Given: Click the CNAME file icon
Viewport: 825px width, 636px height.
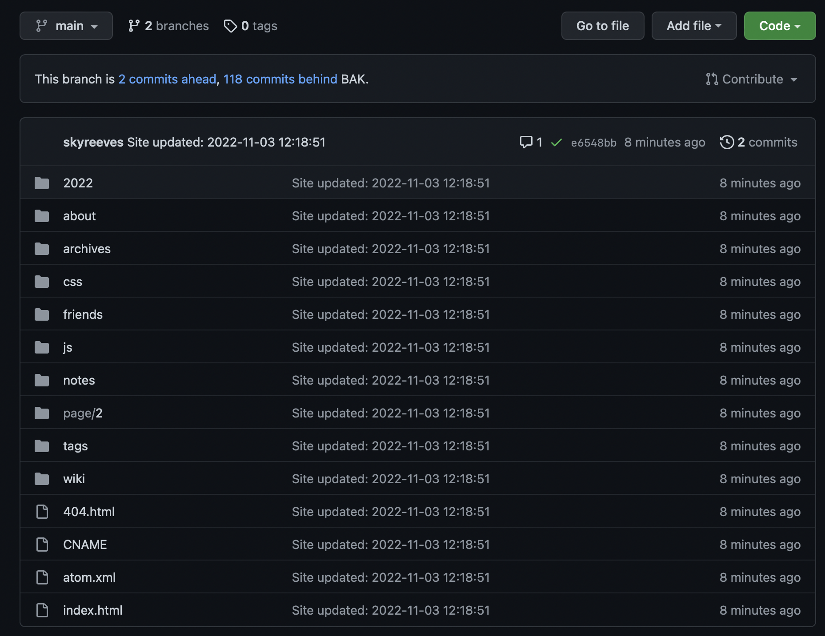Looking at the screenshot, I should [x=42, y=545].
